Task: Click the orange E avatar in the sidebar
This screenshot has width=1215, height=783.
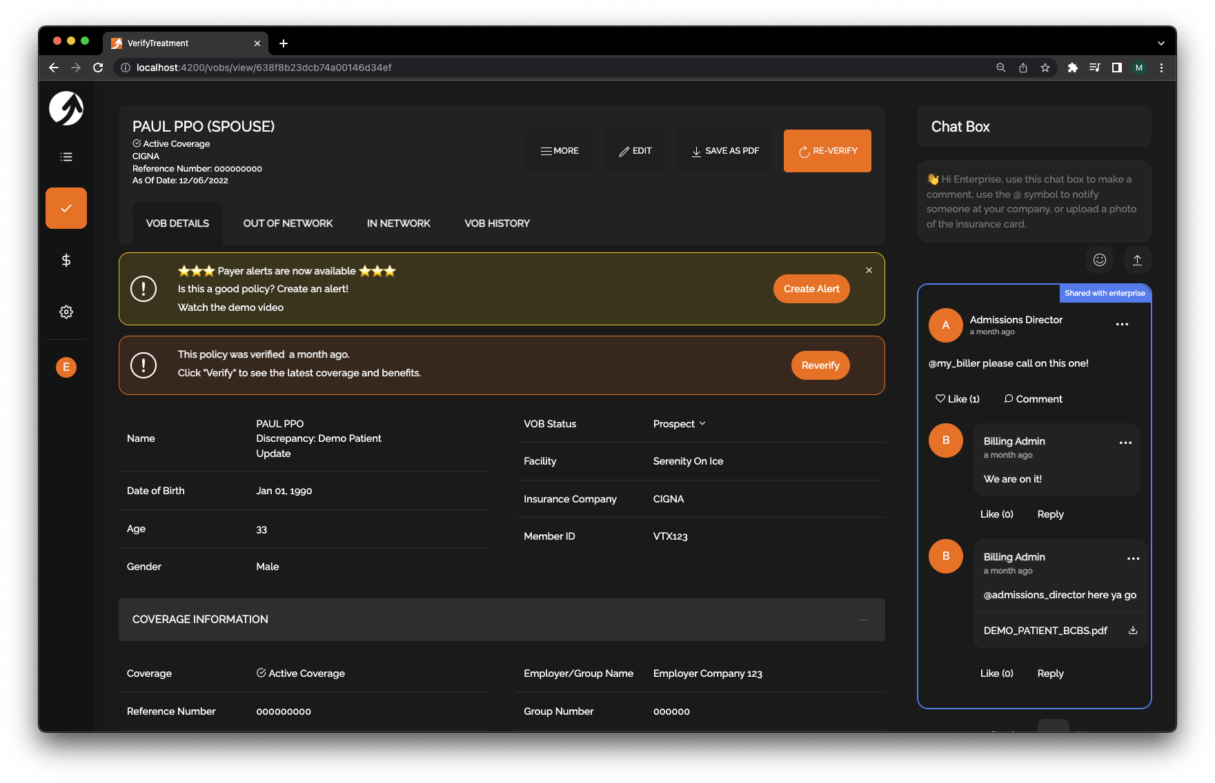Action: tap(66, 367)
